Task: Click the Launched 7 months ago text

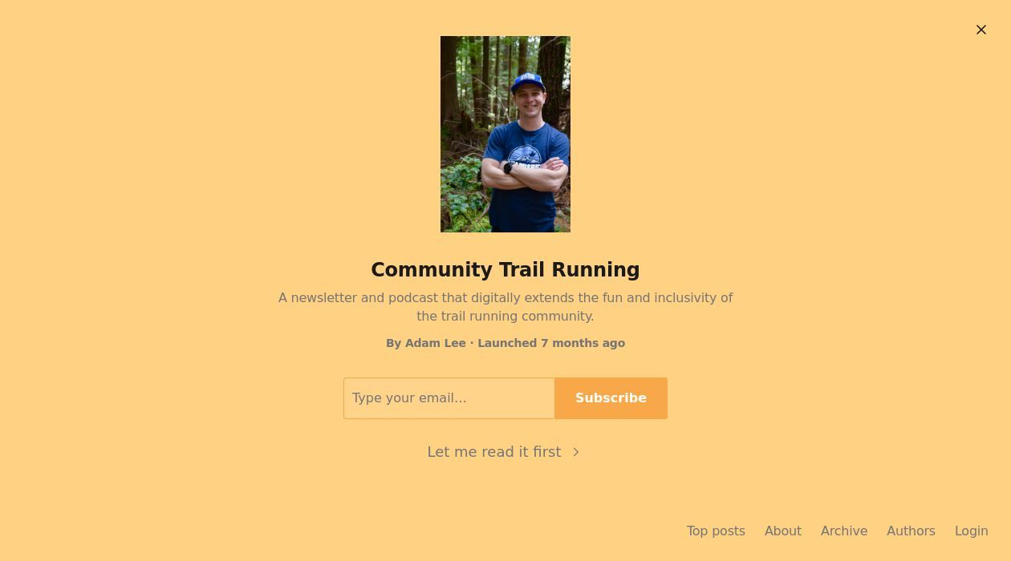Action: pyautogui.click(x=551, y=343)
